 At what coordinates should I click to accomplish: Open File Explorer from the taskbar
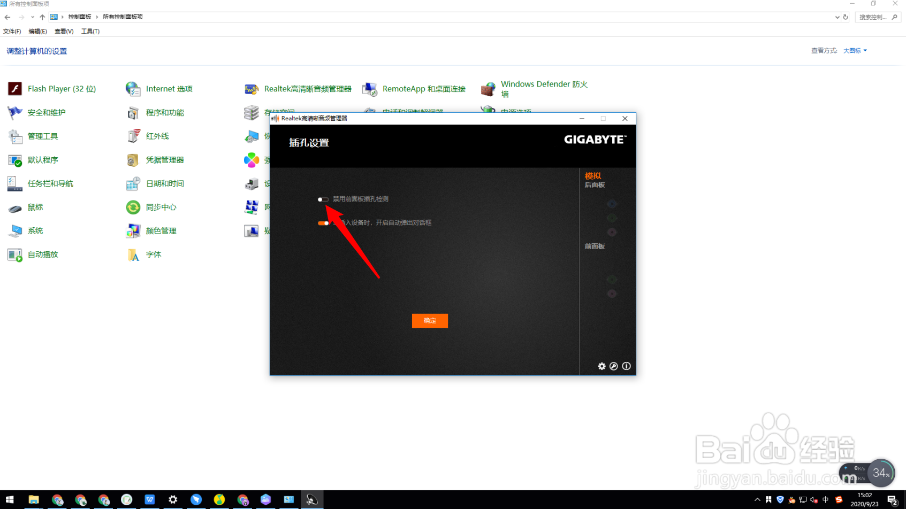34,499
